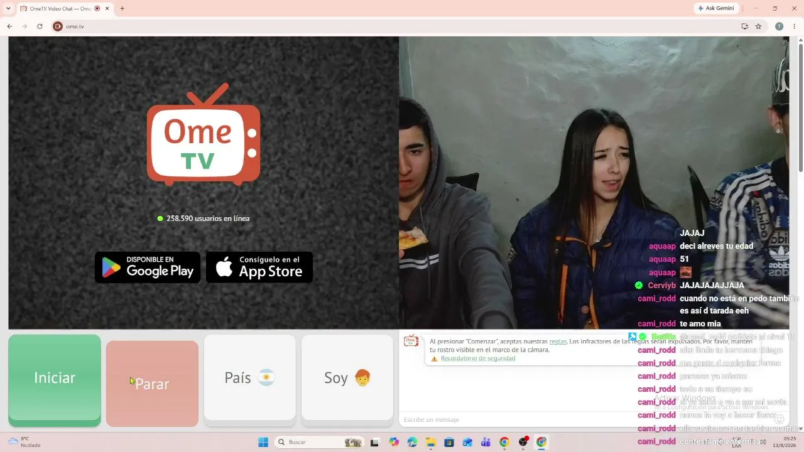
Task: Click the taskbar Buscar search box
Action: tap(320, 442)
